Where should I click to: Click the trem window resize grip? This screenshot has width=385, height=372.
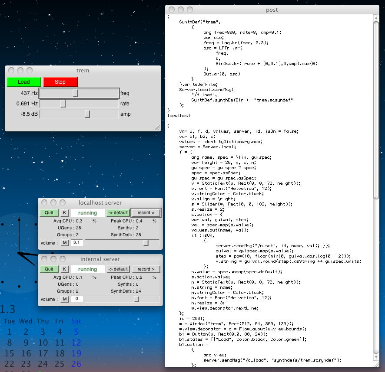coord(157,127)
